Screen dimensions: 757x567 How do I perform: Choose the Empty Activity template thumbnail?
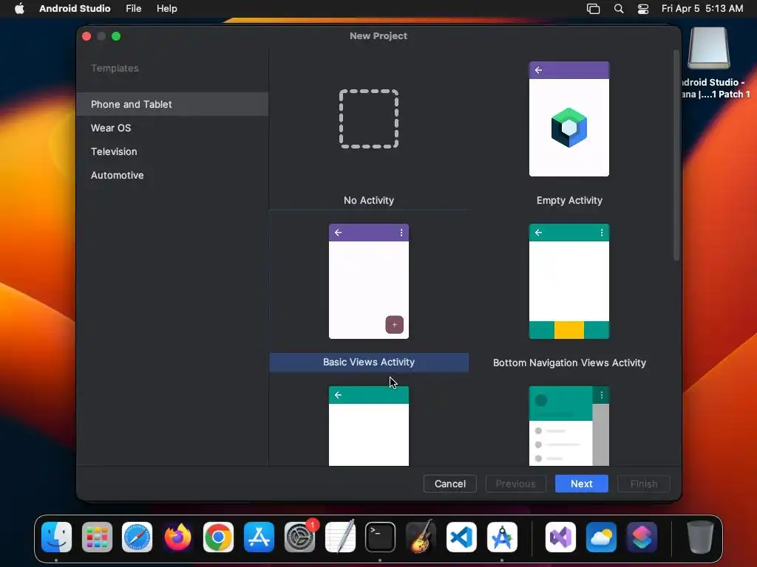point(569,119)
